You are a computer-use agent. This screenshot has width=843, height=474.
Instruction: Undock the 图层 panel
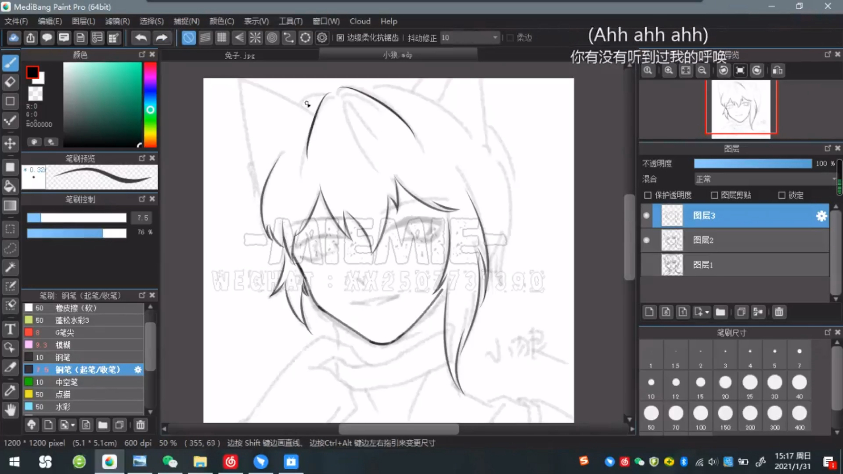click(x=827, y=148)
